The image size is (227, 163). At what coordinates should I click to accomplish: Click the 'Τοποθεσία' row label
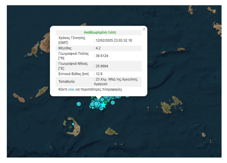coord(67,81)
